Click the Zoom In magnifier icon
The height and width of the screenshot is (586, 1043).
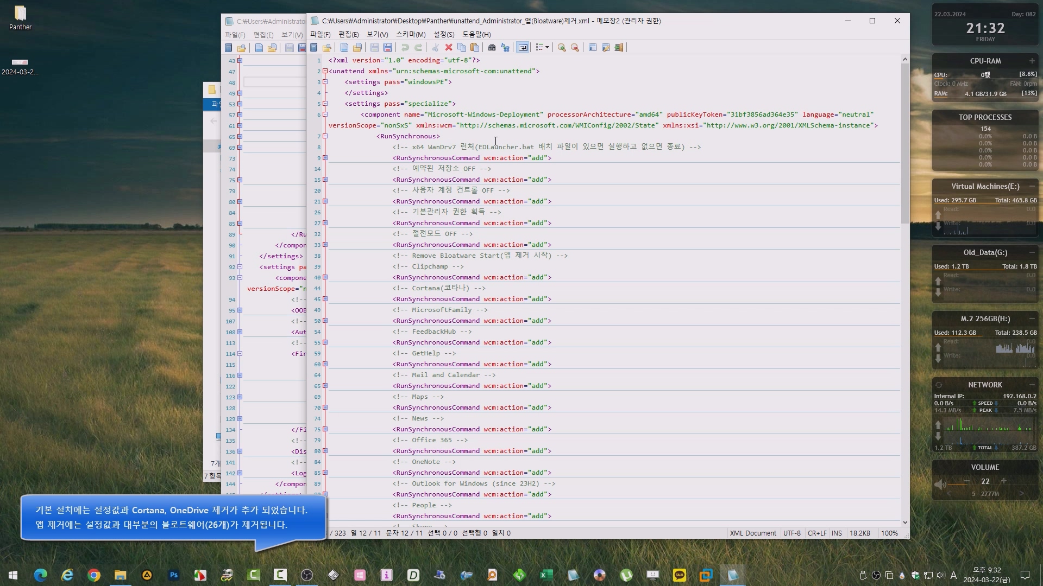click(562, 48)
